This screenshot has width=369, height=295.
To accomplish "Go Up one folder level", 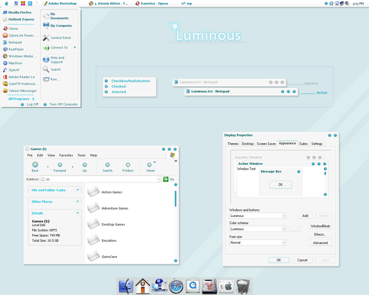I will click(x=84, y=167).
